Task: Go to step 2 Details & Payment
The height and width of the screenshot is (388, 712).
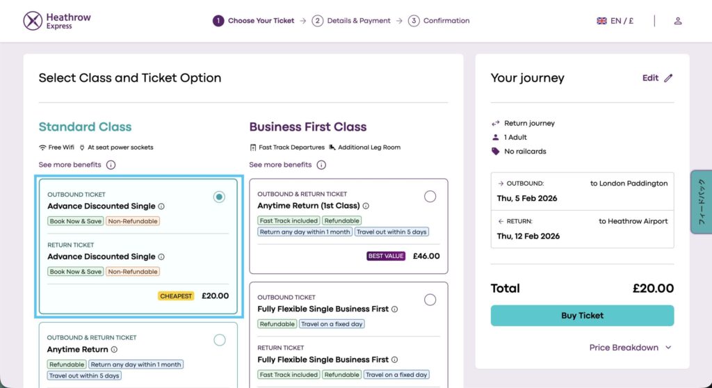Action: point(352,21)
